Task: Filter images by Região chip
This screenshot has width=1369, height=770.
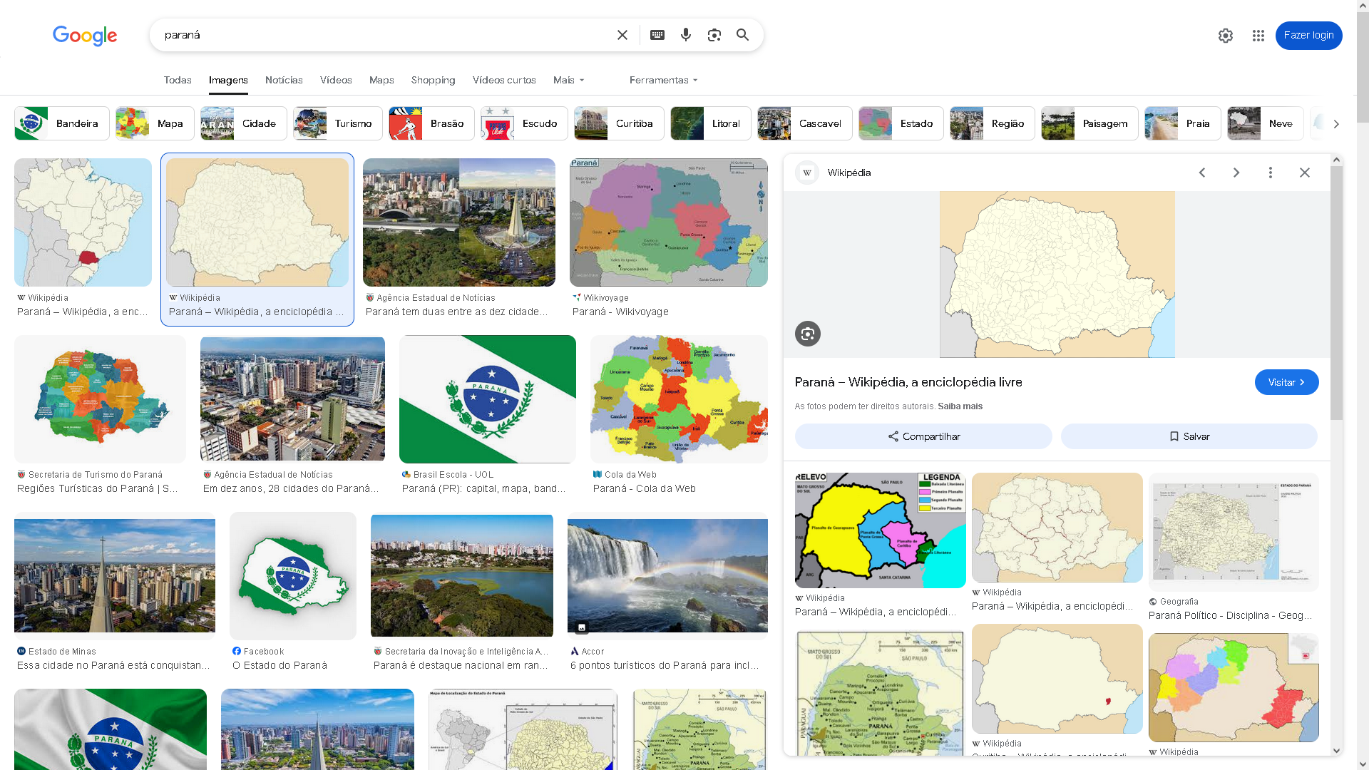Action: [993, 123]
